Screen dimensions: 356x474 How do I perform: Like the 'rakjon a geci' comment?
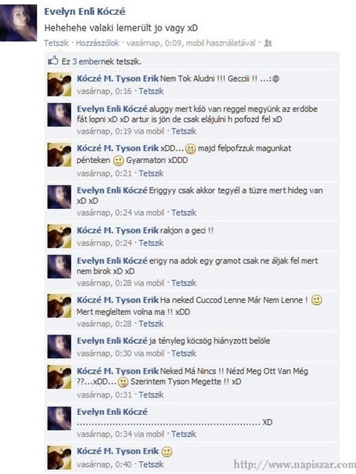151,243
